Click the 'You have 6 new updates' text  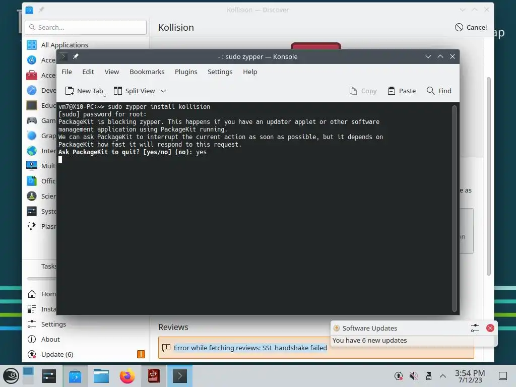coord(369,340)
